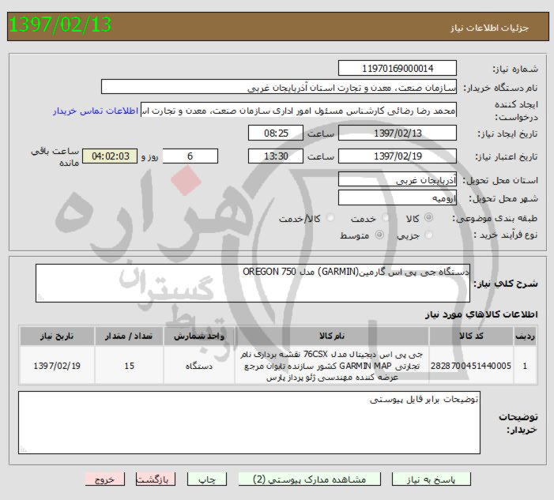Screen dimensions: 554x500
Task: Click the کد کالا column header
Action: click(471, 336)
